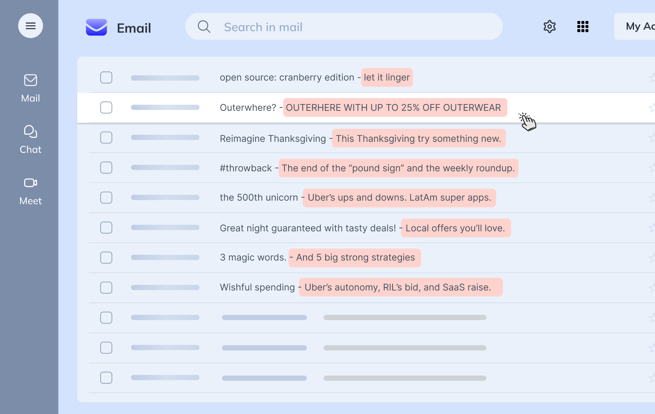Tick the checkbox on the cranberry edition email
This screenshot has height=414, width=655.
pos(106,77)
